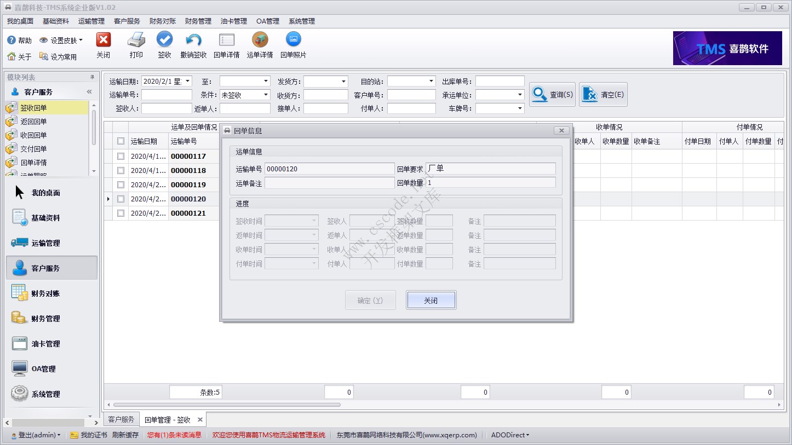Image resolution: width=792 pixels, height=445 pixels.
Task: Switch to 客户服务 bottom tab
Action: [121, 419]
